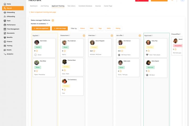This screenshot has width=189, height=126.
Task: Open the Skills filter dropdown
Action: pos(109,28)
